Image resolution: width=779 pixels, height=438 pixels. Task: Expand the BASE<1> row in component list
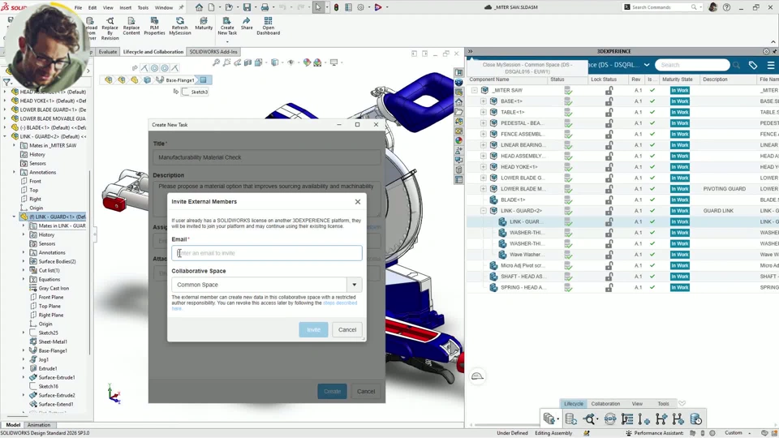(x=483, y=101)
